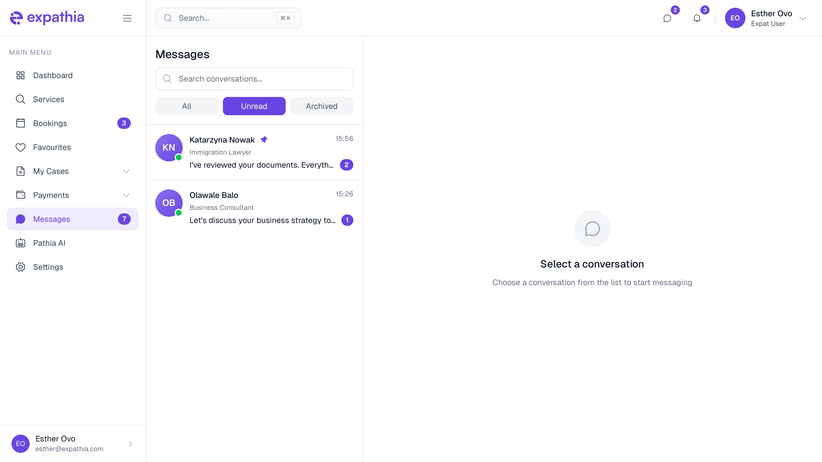Switch to the All conversations tab
This screenshot has width=822, height=462.
[186, 106]
